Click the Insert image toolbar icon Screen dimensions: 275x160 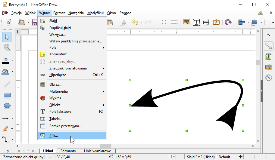click(186, 22)
